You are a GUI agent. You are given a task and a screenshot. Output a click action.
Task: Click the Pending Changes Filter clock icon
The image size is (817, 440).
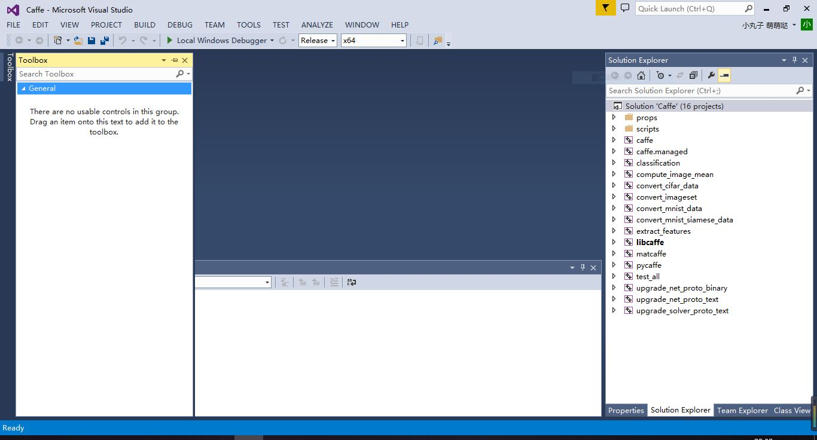(660, 75)
